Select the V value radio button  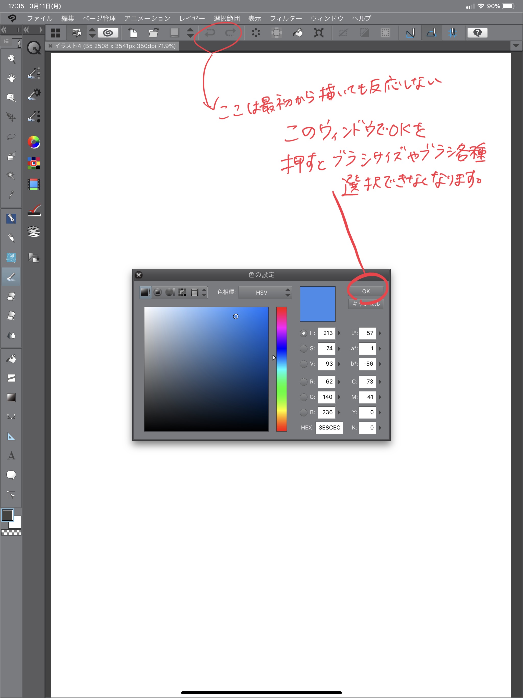tap(303, 364)
